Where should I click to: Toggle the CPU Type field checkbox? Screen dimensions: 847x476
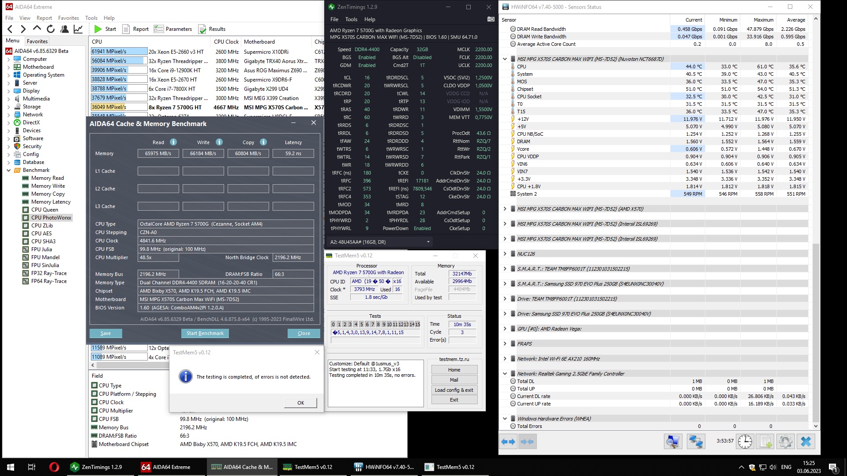94,386
